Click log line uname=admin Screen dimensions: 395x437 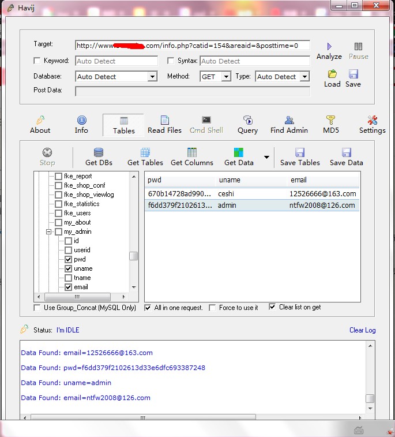point(66,383)
